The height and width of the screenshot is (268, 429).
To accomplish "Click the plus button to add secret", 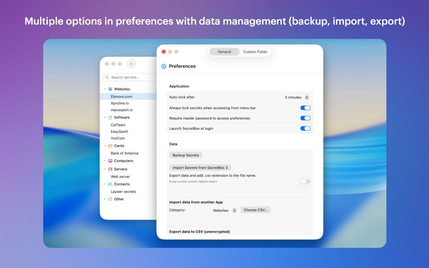I will click(x=131, y=64).
